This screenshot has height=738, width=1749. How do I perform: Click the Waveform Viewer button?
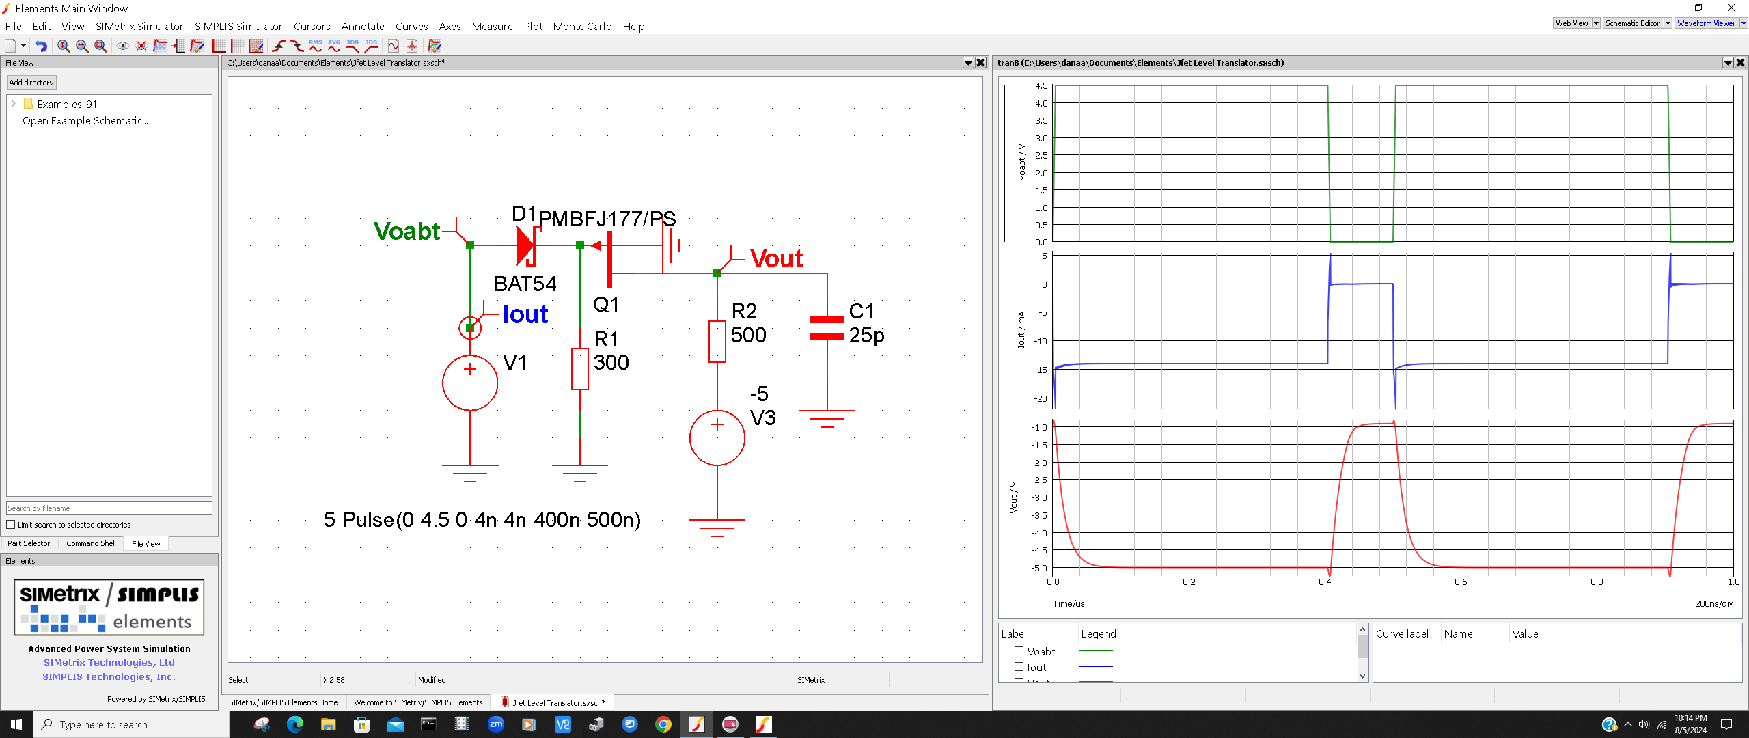(x=1707, y=23)
